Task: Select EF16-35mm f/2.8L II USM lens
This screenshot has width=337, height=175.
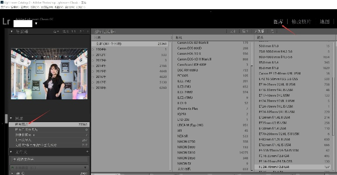Action: pyautogui.click(x=293, y=84)
